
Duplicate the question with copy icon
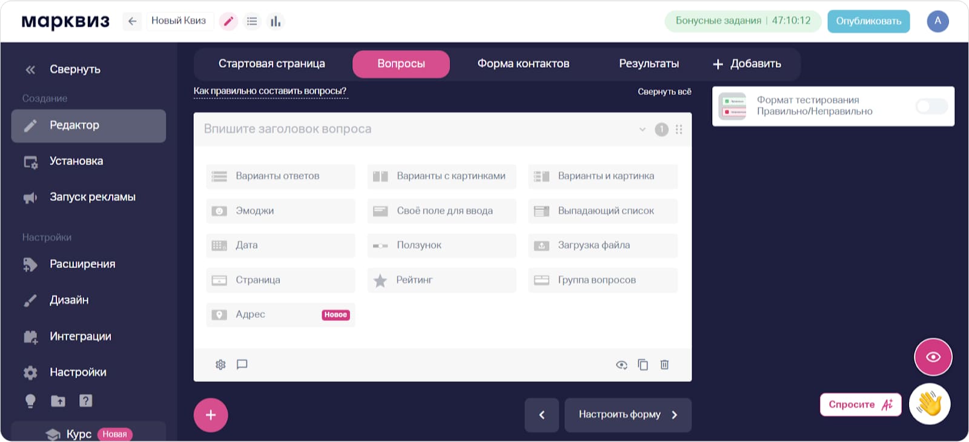pos(643,364)
